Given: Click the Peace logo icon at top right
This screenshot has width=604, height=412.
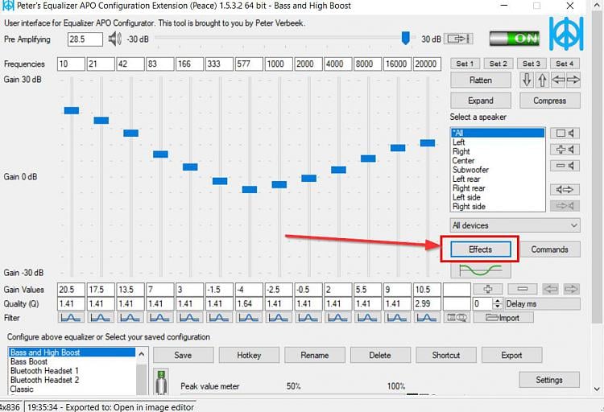Looking at the screenshot, I should click(x=566, y=34).
